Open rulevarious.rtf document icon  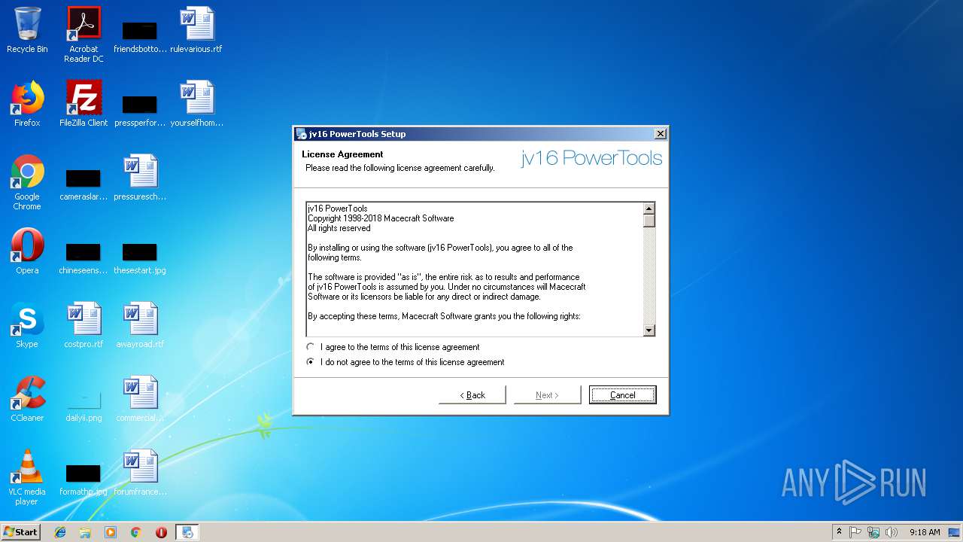click(x=196, y=31)
